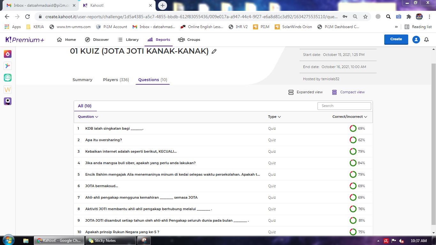Go to Library in the top navigation
436x245 pixels.
coord(128,40)
